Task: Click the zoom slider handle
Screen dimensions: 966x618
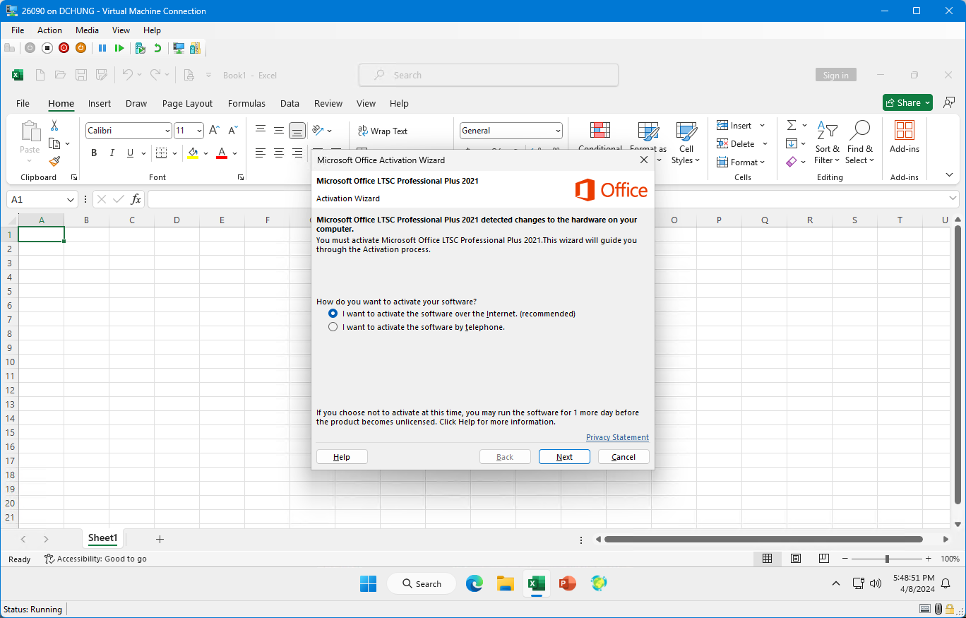Action: 887,559
